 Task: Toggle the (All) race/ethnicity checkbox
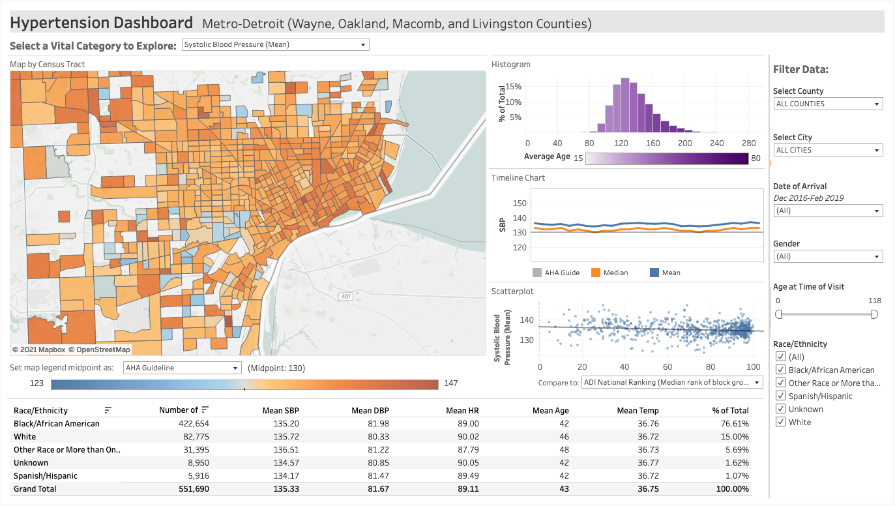coord(780,357)
